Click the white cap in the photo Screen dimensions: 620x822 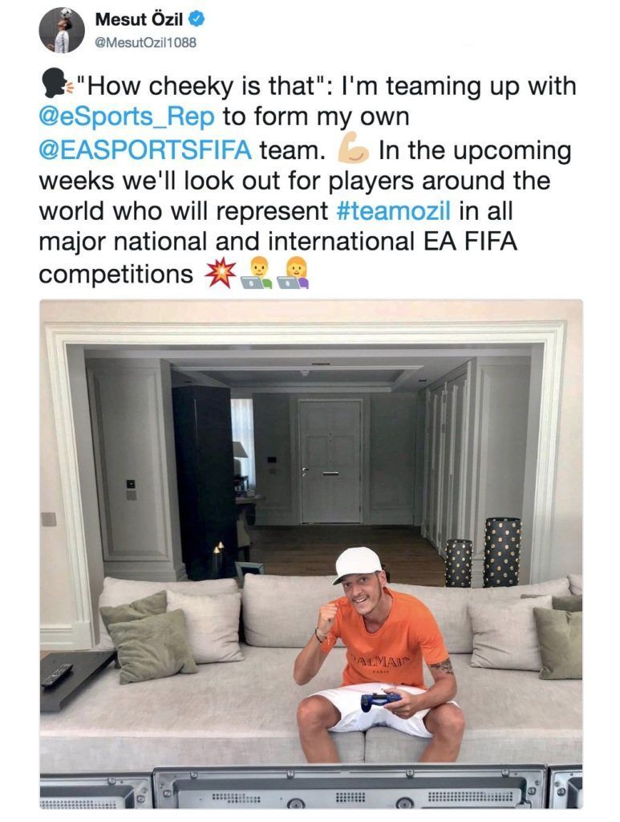tap(358, 564)
